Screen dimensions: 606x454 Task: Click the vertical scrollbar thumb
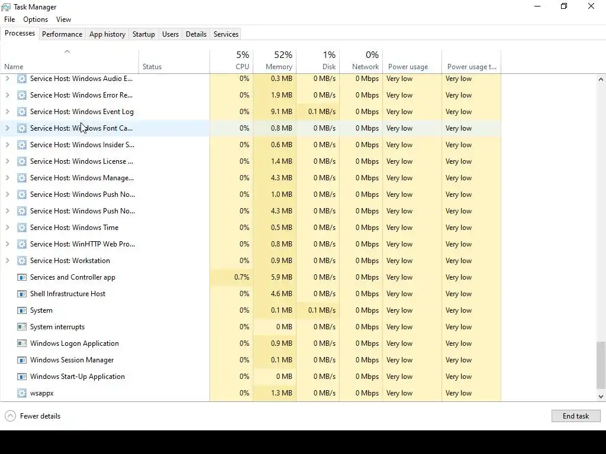tap(601, 365)
